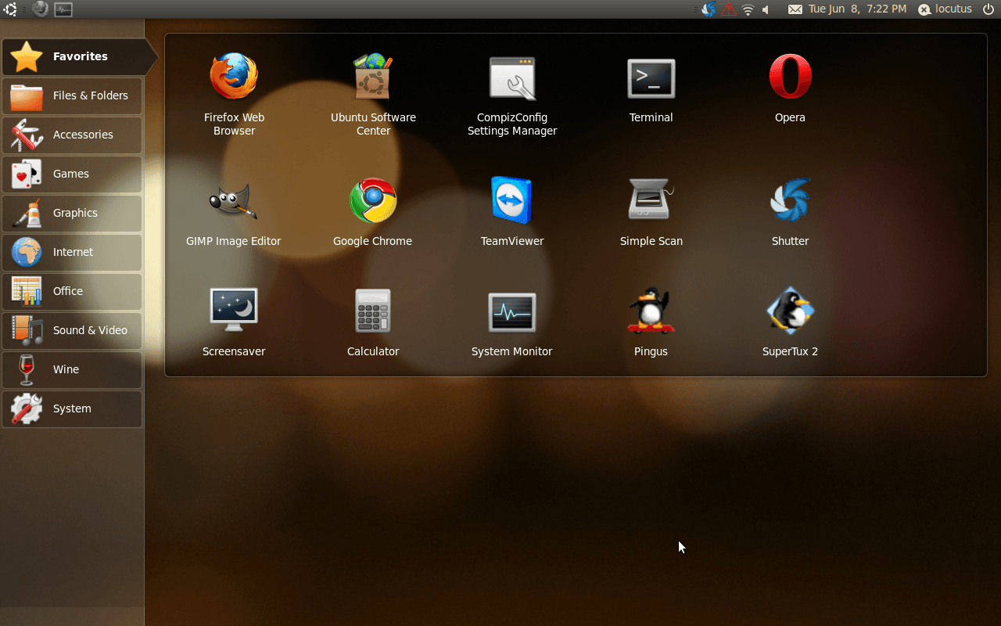Open the System category
The image size is (1001, 626).
tap(72, 408)
